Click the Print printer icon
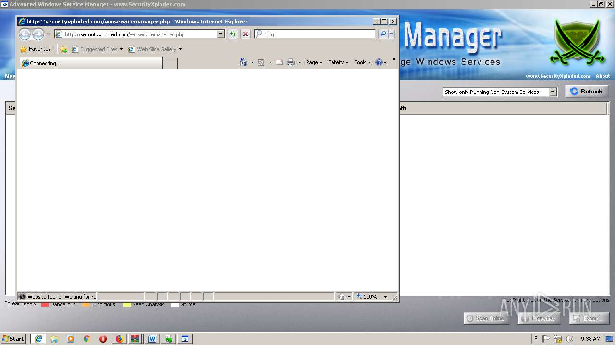615x345 pixels. (x=291, y=62)
